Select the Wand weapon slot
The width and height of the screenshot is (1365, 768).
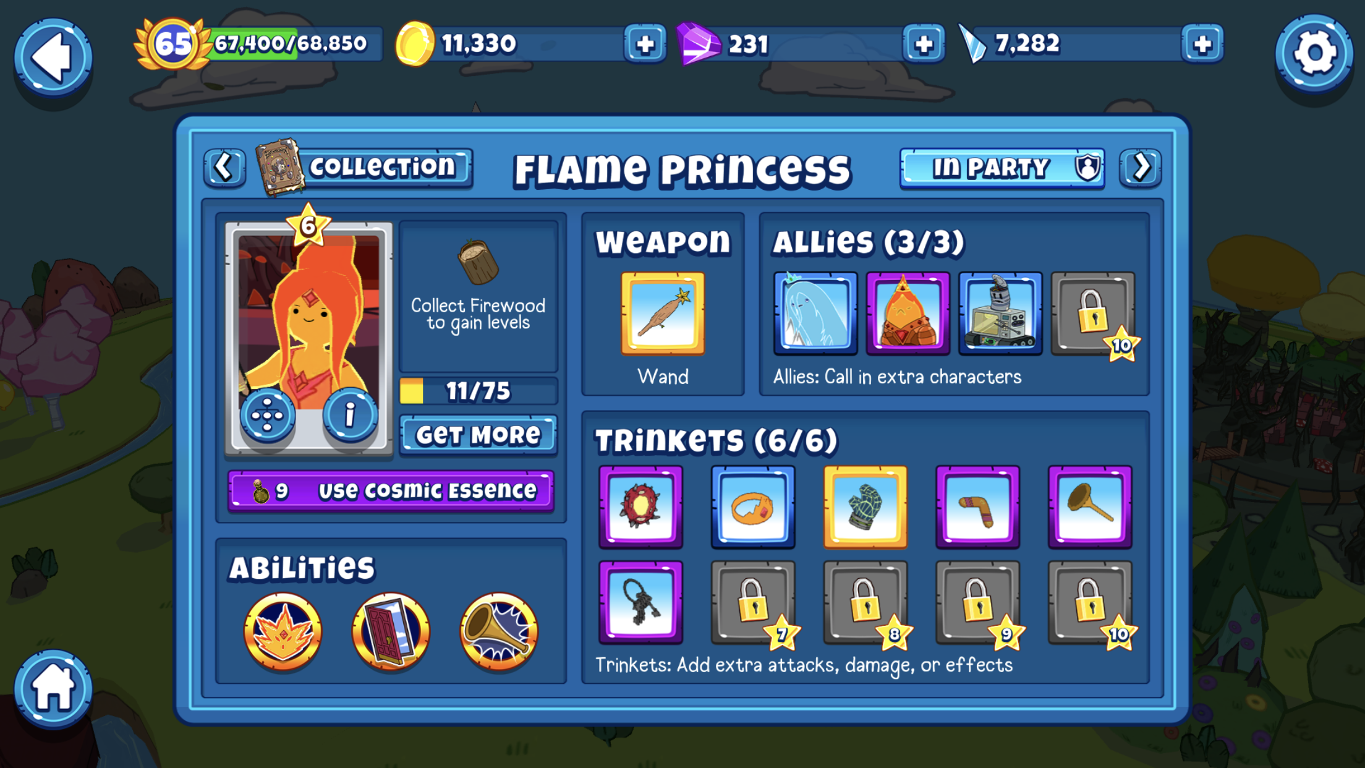tap(663, 314)
